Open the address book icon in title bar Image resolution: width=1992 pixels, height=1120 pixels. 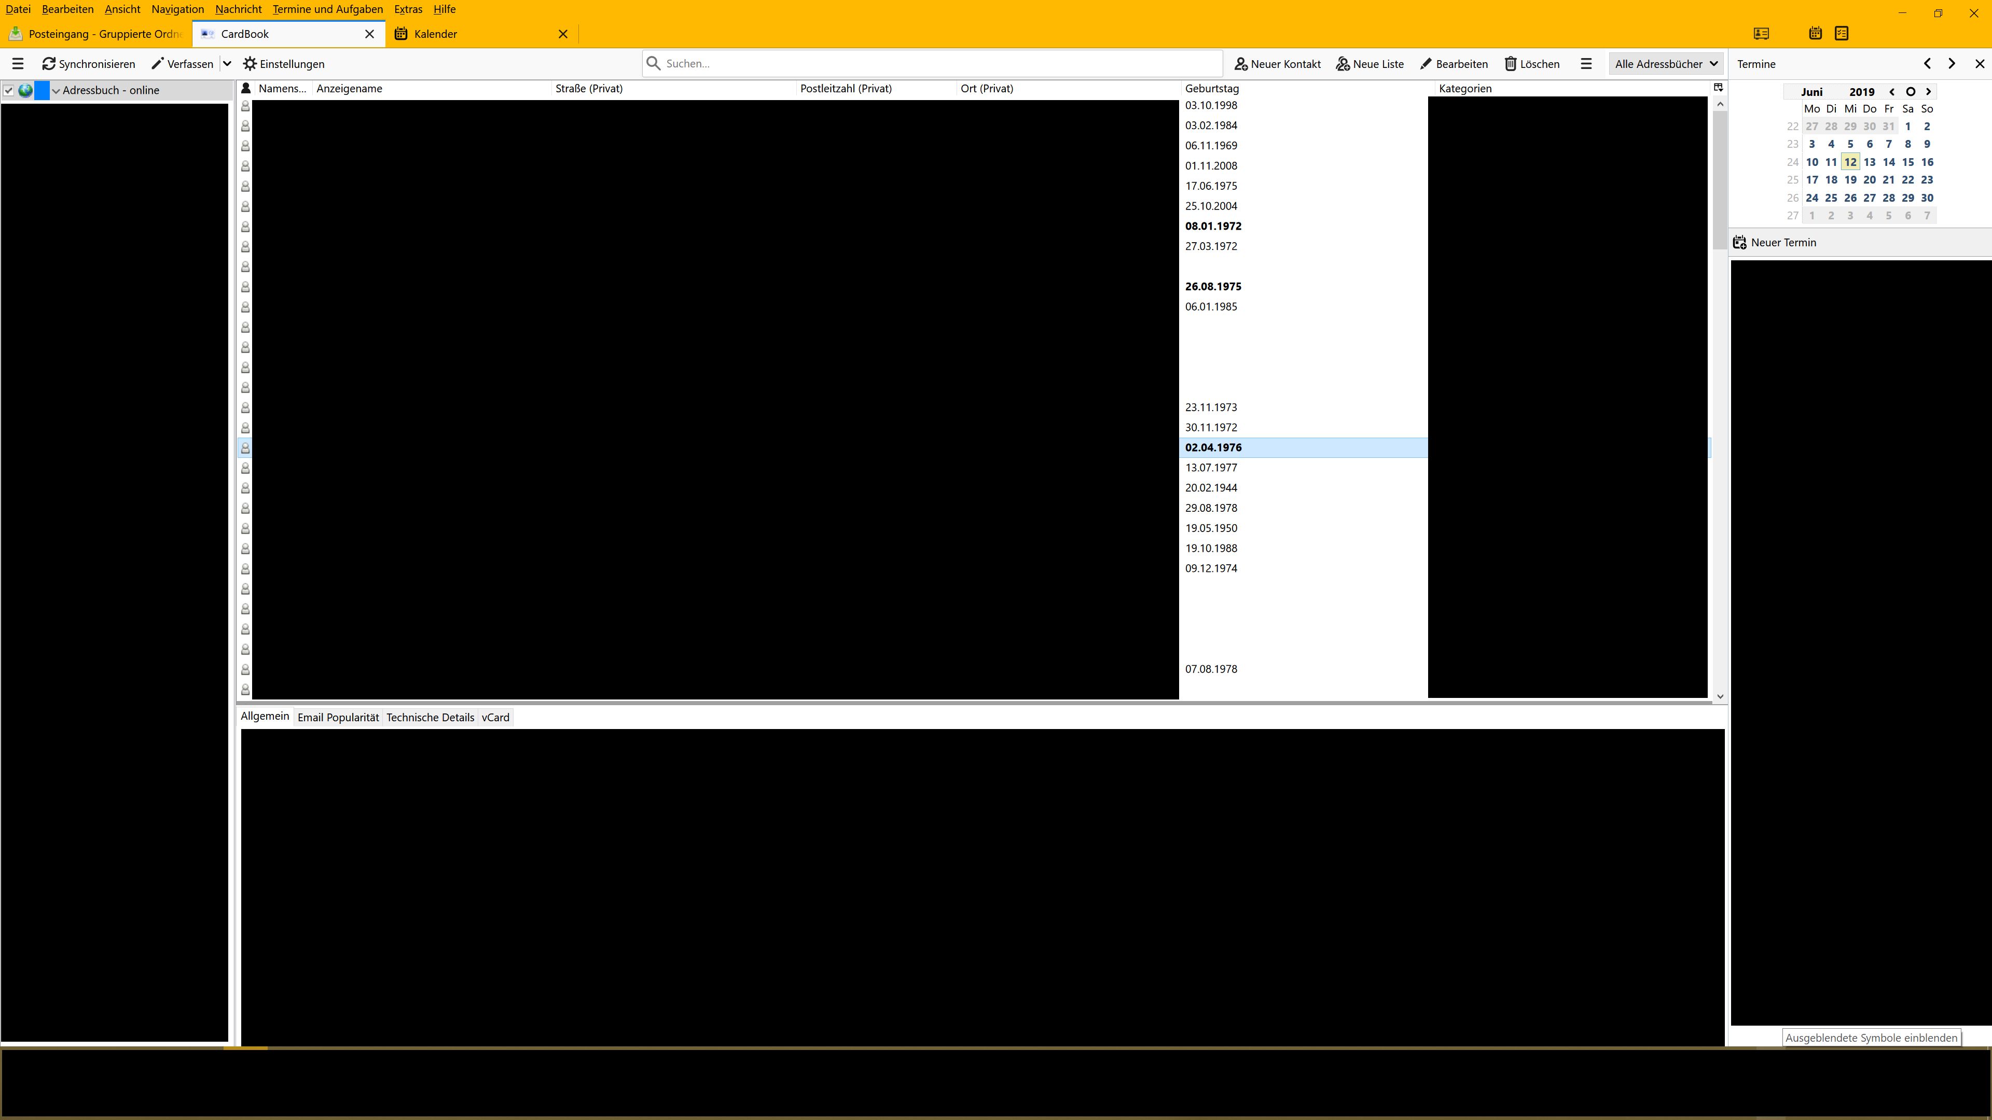point(1761,33)
